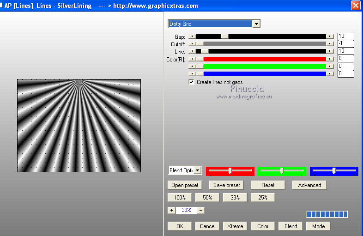The image size is (363, 236).
Task: Set preview zoom to 50%
Action: (x=207, y=198)
